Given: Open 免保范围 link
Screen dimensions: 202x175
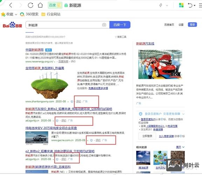Looking at the screenshot, I should [x=173, y=126].
